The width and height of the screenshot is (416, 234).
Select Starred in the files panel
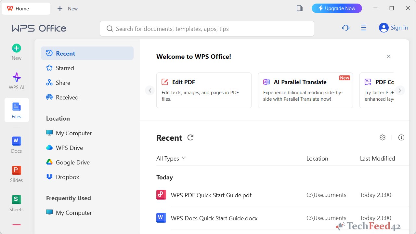(x=87, y=68)
